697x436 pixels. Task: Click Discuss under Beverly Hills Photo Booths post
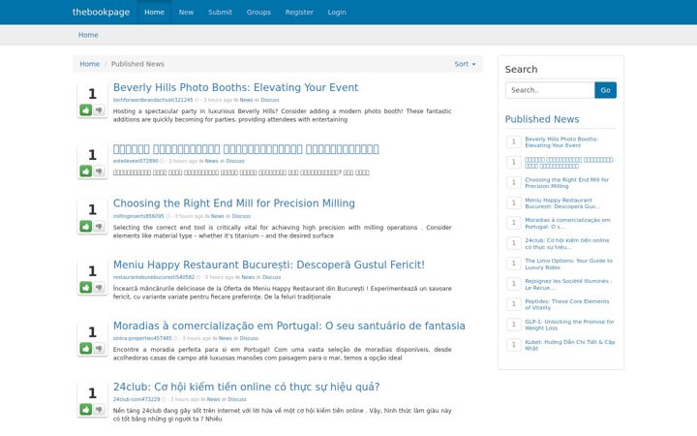click(270, 100)
